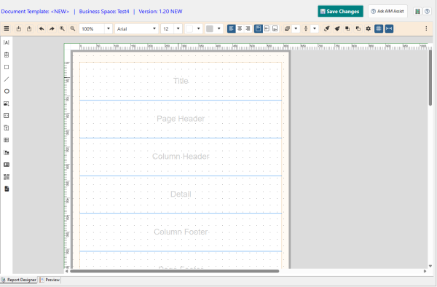Select the document file tool in sidebar
437x287 pixels.
(x=7, y=189)
